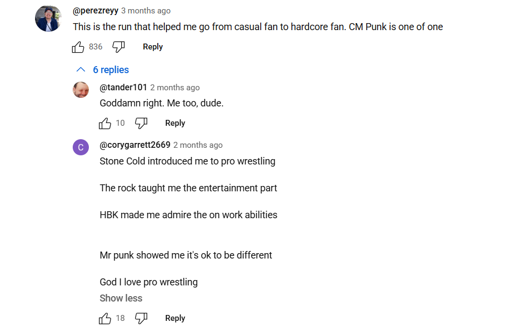
Task: Open @perezreyy's profile avatar
Action: pyautogui.click(x=48, y=18)
